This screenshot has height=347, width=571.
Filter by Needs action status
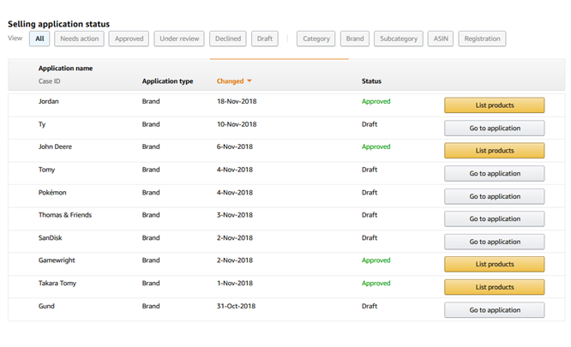click(79, 39)
